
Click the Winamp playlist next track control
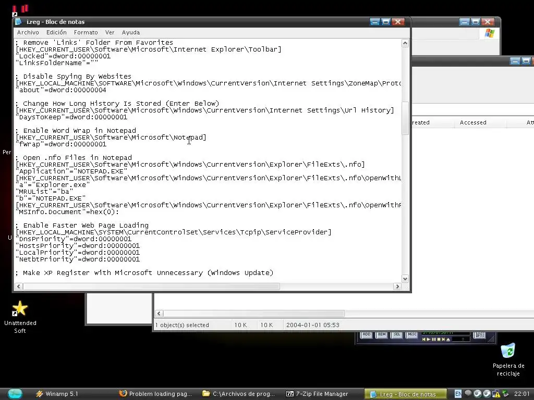[443, 340]
